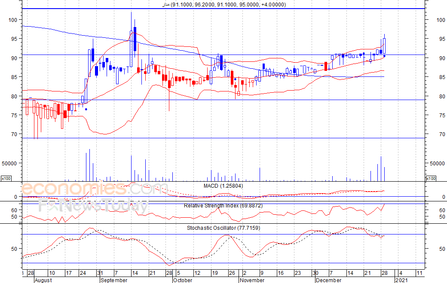Click the 100 price label on left axis
Screen dimensions: 447x283
(13, 20)
